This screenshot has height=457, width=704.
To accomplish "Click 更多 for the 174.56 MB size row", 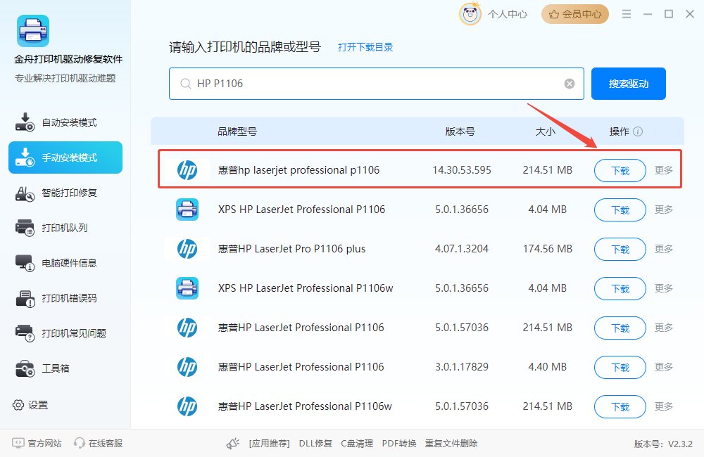I will click(x=664, y=249).
